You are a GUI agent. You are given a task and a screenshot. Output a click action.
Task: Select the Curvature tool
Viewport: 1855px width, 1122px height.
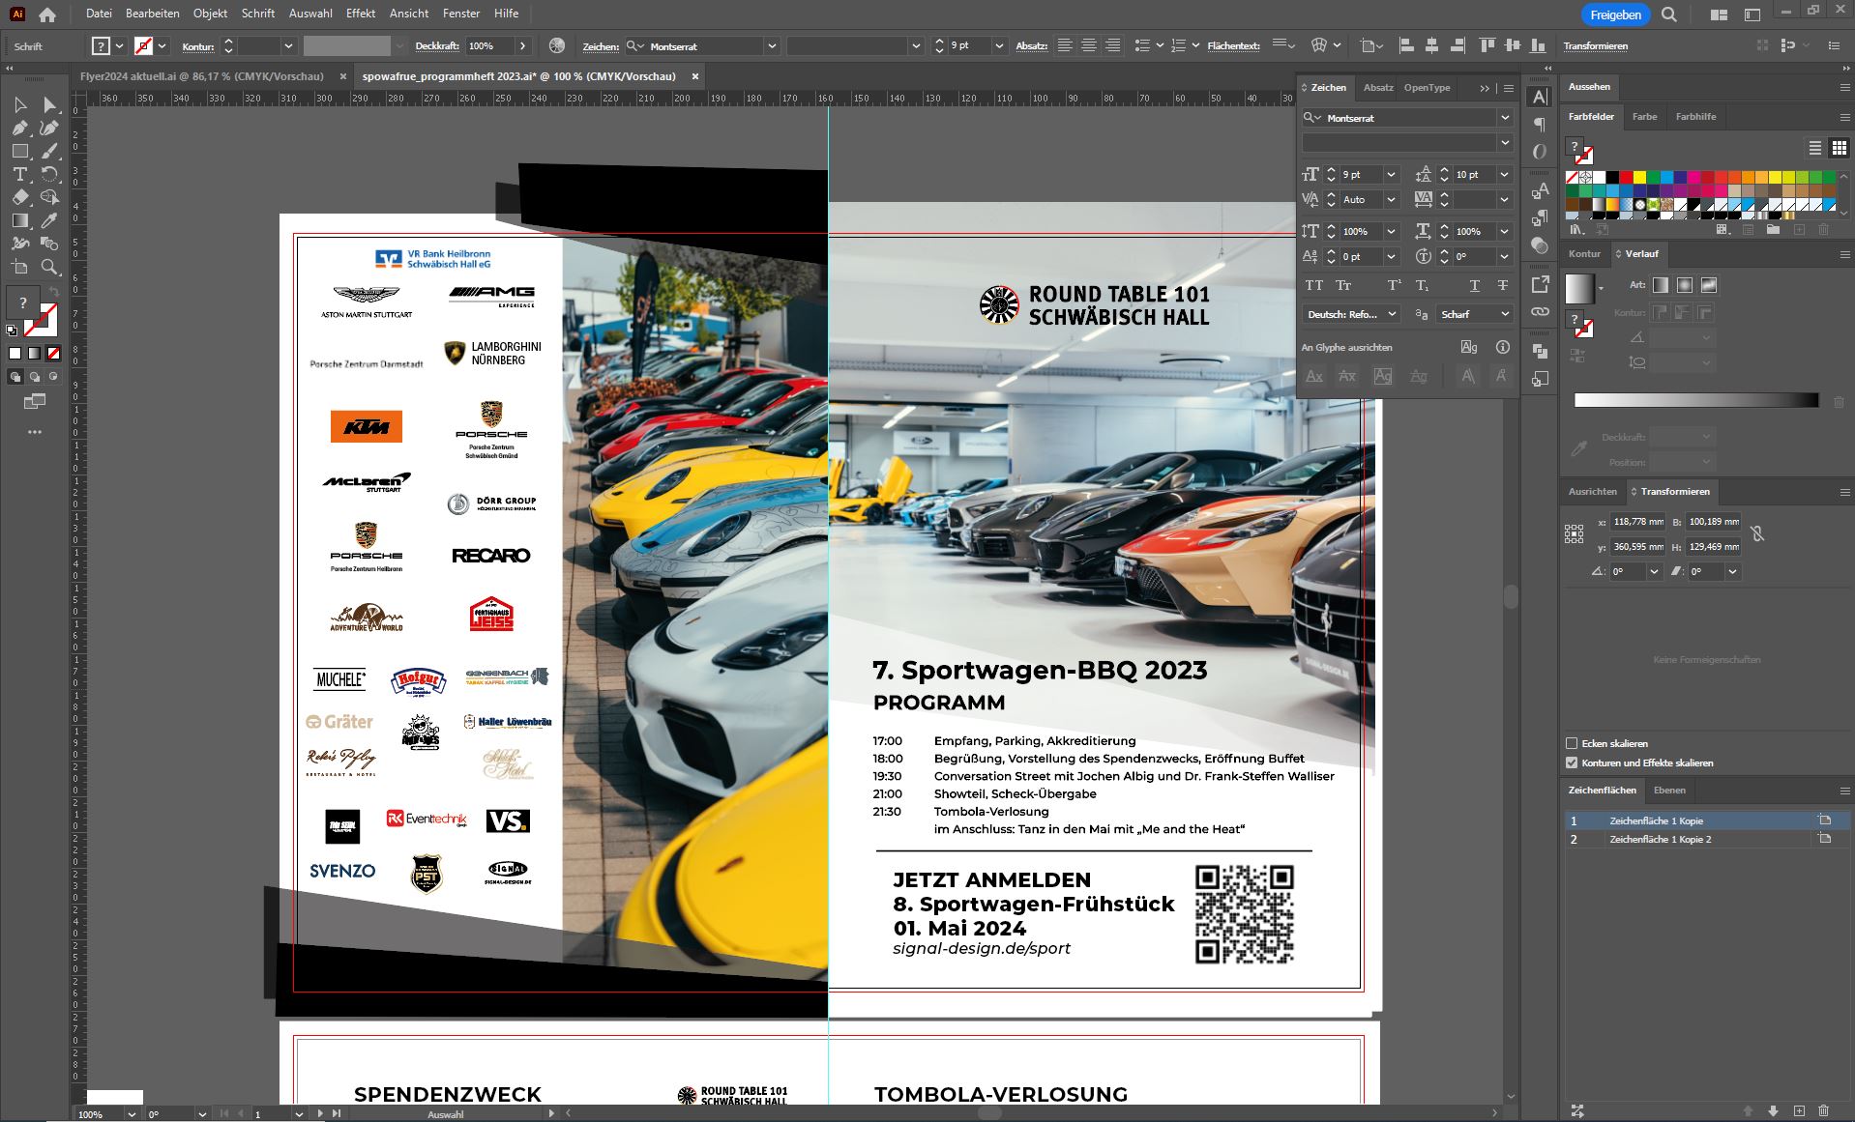tap(49, 128)
